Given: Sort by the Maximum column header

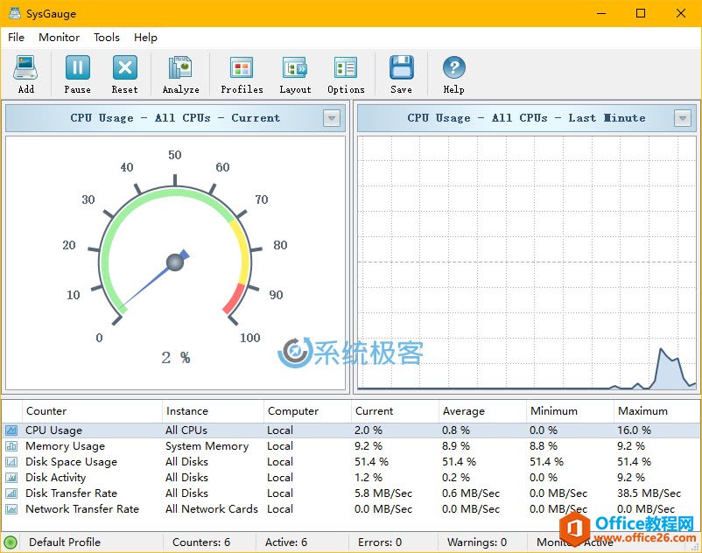Looking at the screenshot, I should [642, 411].
